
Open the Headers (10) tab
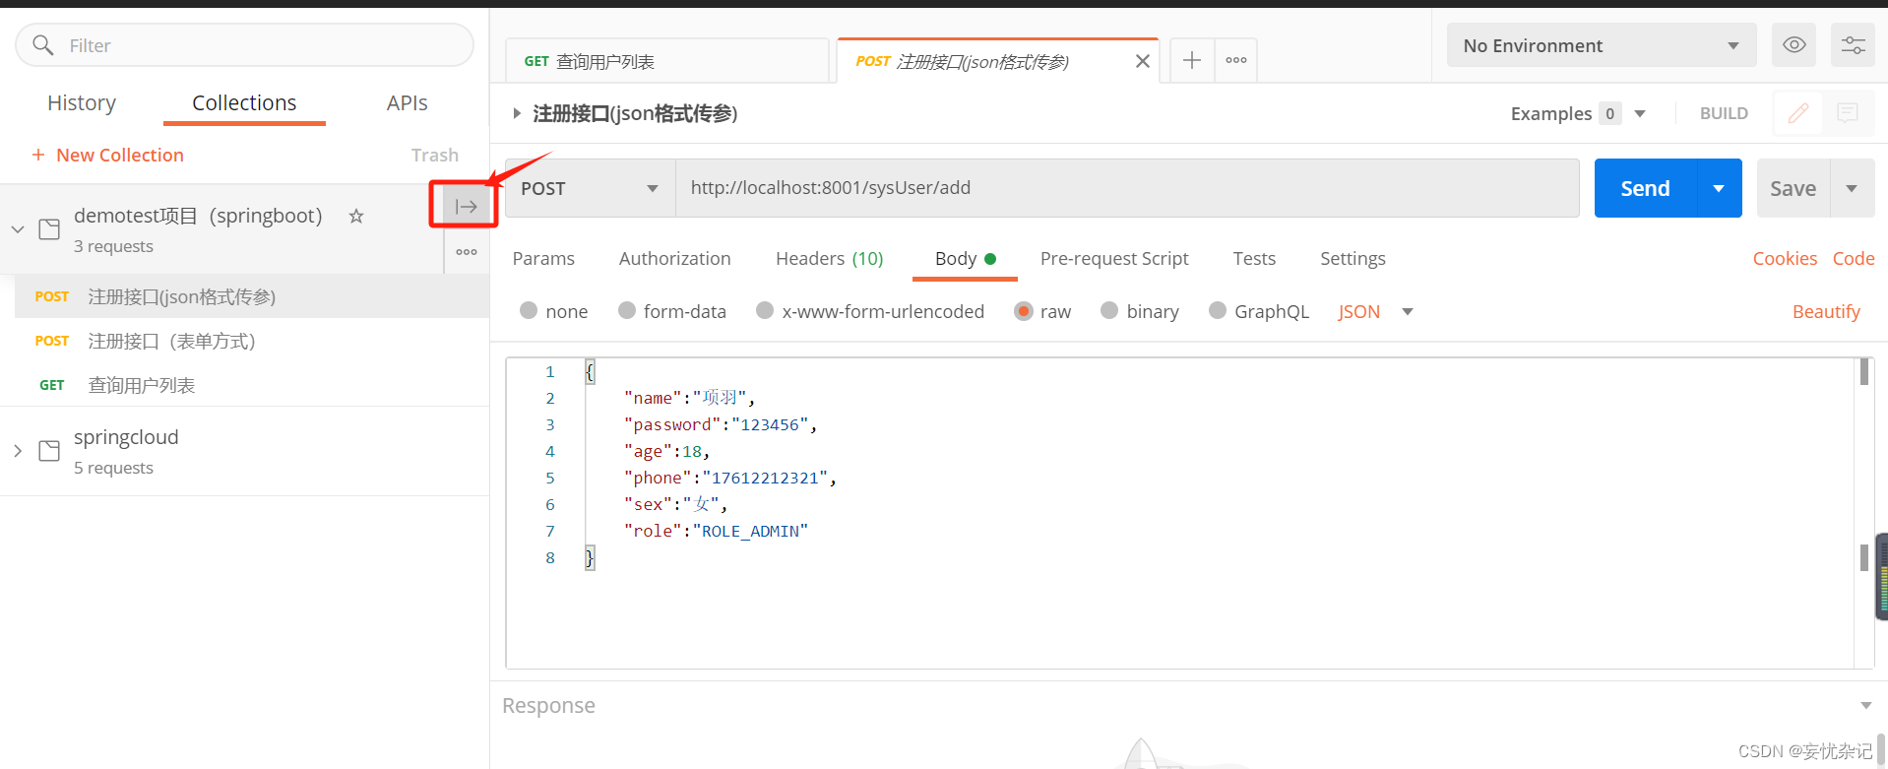point(830,258)
